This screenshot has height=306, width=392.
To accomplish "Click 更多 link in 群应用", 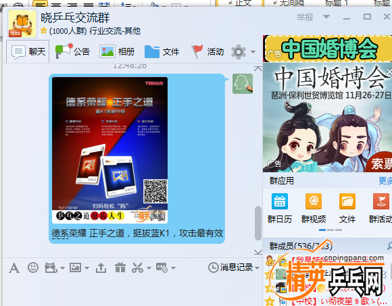I will tap(385, 180).
